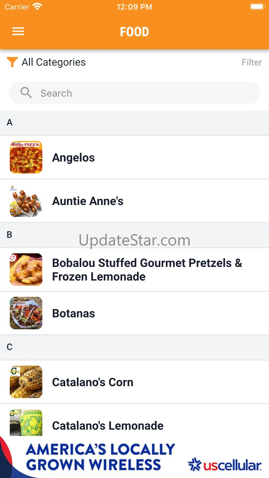Open the hamburger menu icon
The image size is (269, 478).
click(18, 31)
